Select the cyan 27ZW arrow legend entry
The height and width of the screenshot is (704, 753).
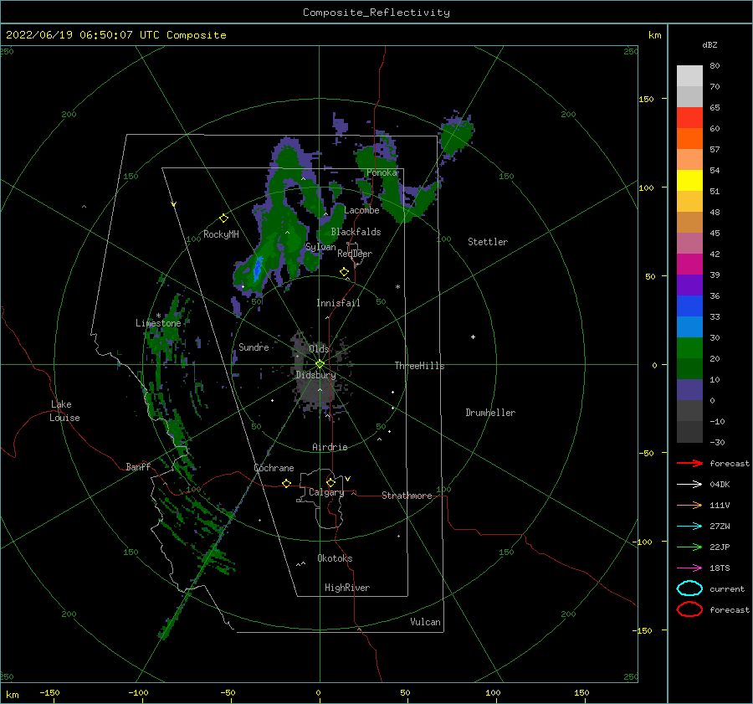pos(689,527)
